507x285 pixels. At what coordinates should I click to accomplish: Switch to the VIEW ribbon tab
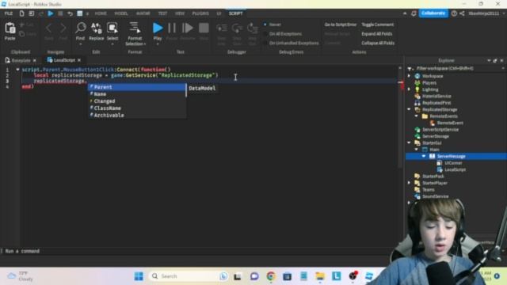click(180, 13)
